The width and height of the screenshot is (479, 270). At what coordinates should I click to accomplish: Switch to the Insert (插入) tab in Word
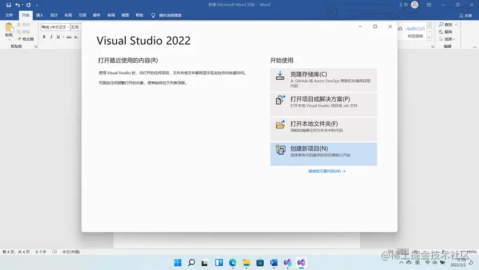pos(40,16)
